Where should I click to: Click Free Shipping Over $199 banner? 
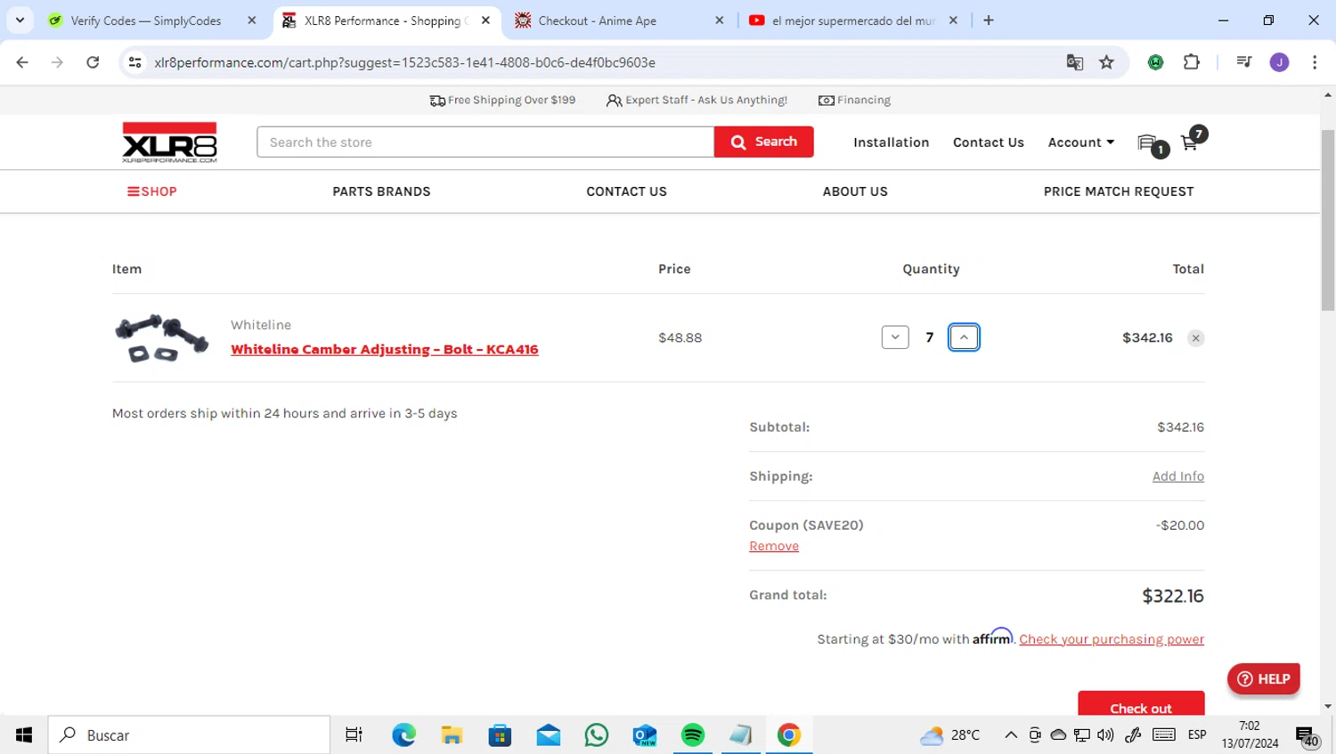pyautogui.click(x=502, y=100)
